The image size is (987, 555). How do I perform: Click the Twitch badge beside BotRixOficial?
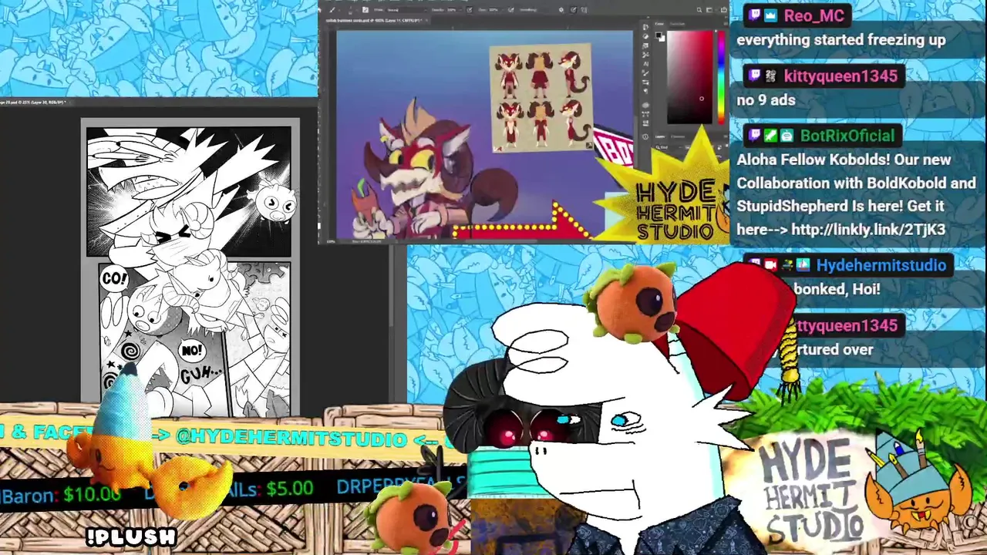tap(755, 136)
